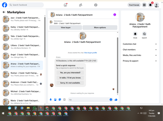
Task: Click the More options button
Action: (x=100, y=27)
